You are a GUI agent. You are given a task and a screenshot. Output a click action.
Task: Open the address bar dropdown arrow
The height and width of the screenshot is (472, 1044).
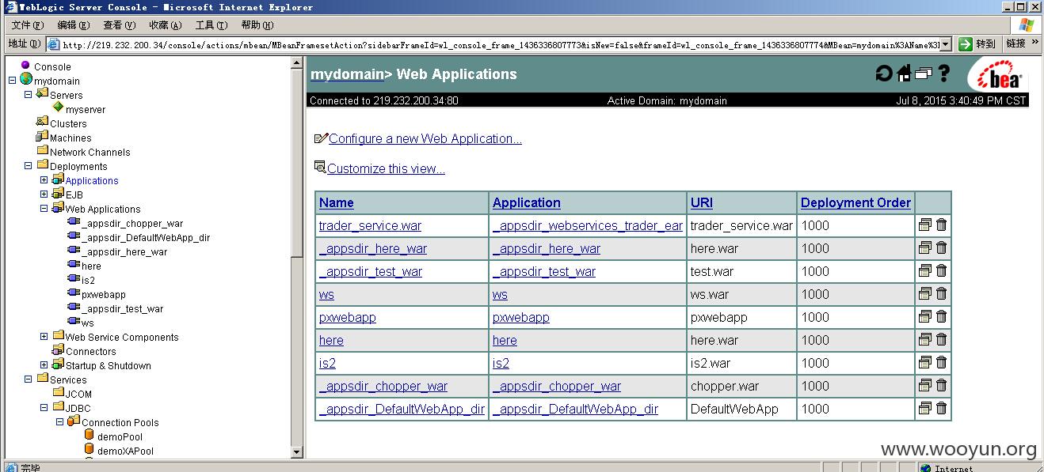pyautogui.click(x=947, y=44)
